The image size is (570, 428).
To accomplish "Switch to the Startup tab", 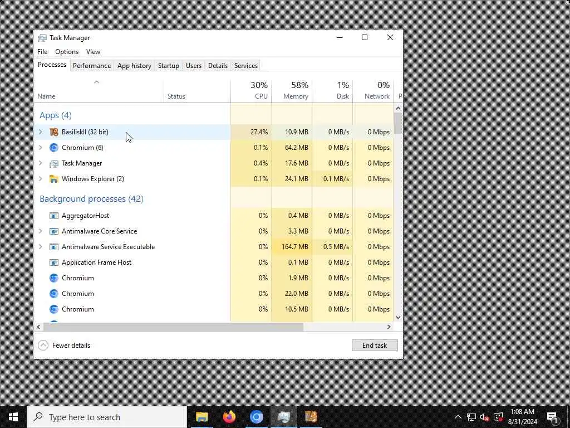I will [x=168, y=66].
